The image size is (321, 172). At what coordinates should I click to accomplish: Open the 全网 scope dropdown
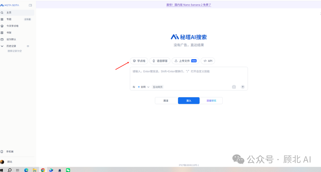pos(144,87)
